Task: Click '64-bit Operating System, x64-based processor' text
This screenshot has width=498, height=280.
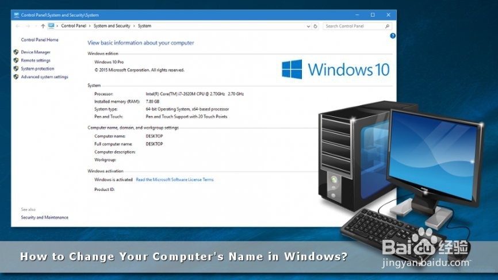Action: 187,109
